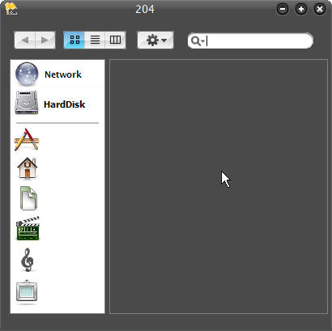Click the folder icon in title bar
This screenshot has height=331, width=332.
click(x=11, y=9)
